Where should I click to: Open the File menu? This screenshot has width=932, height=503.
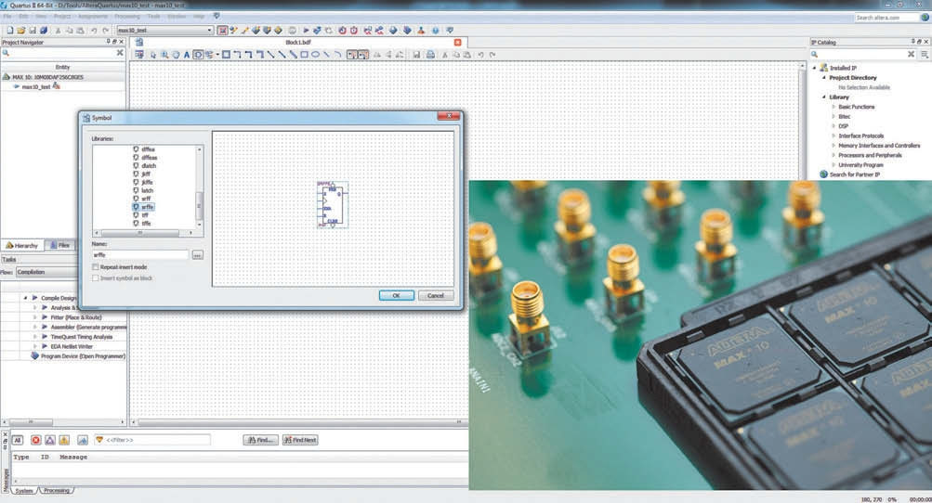click(x=7, y=17)
